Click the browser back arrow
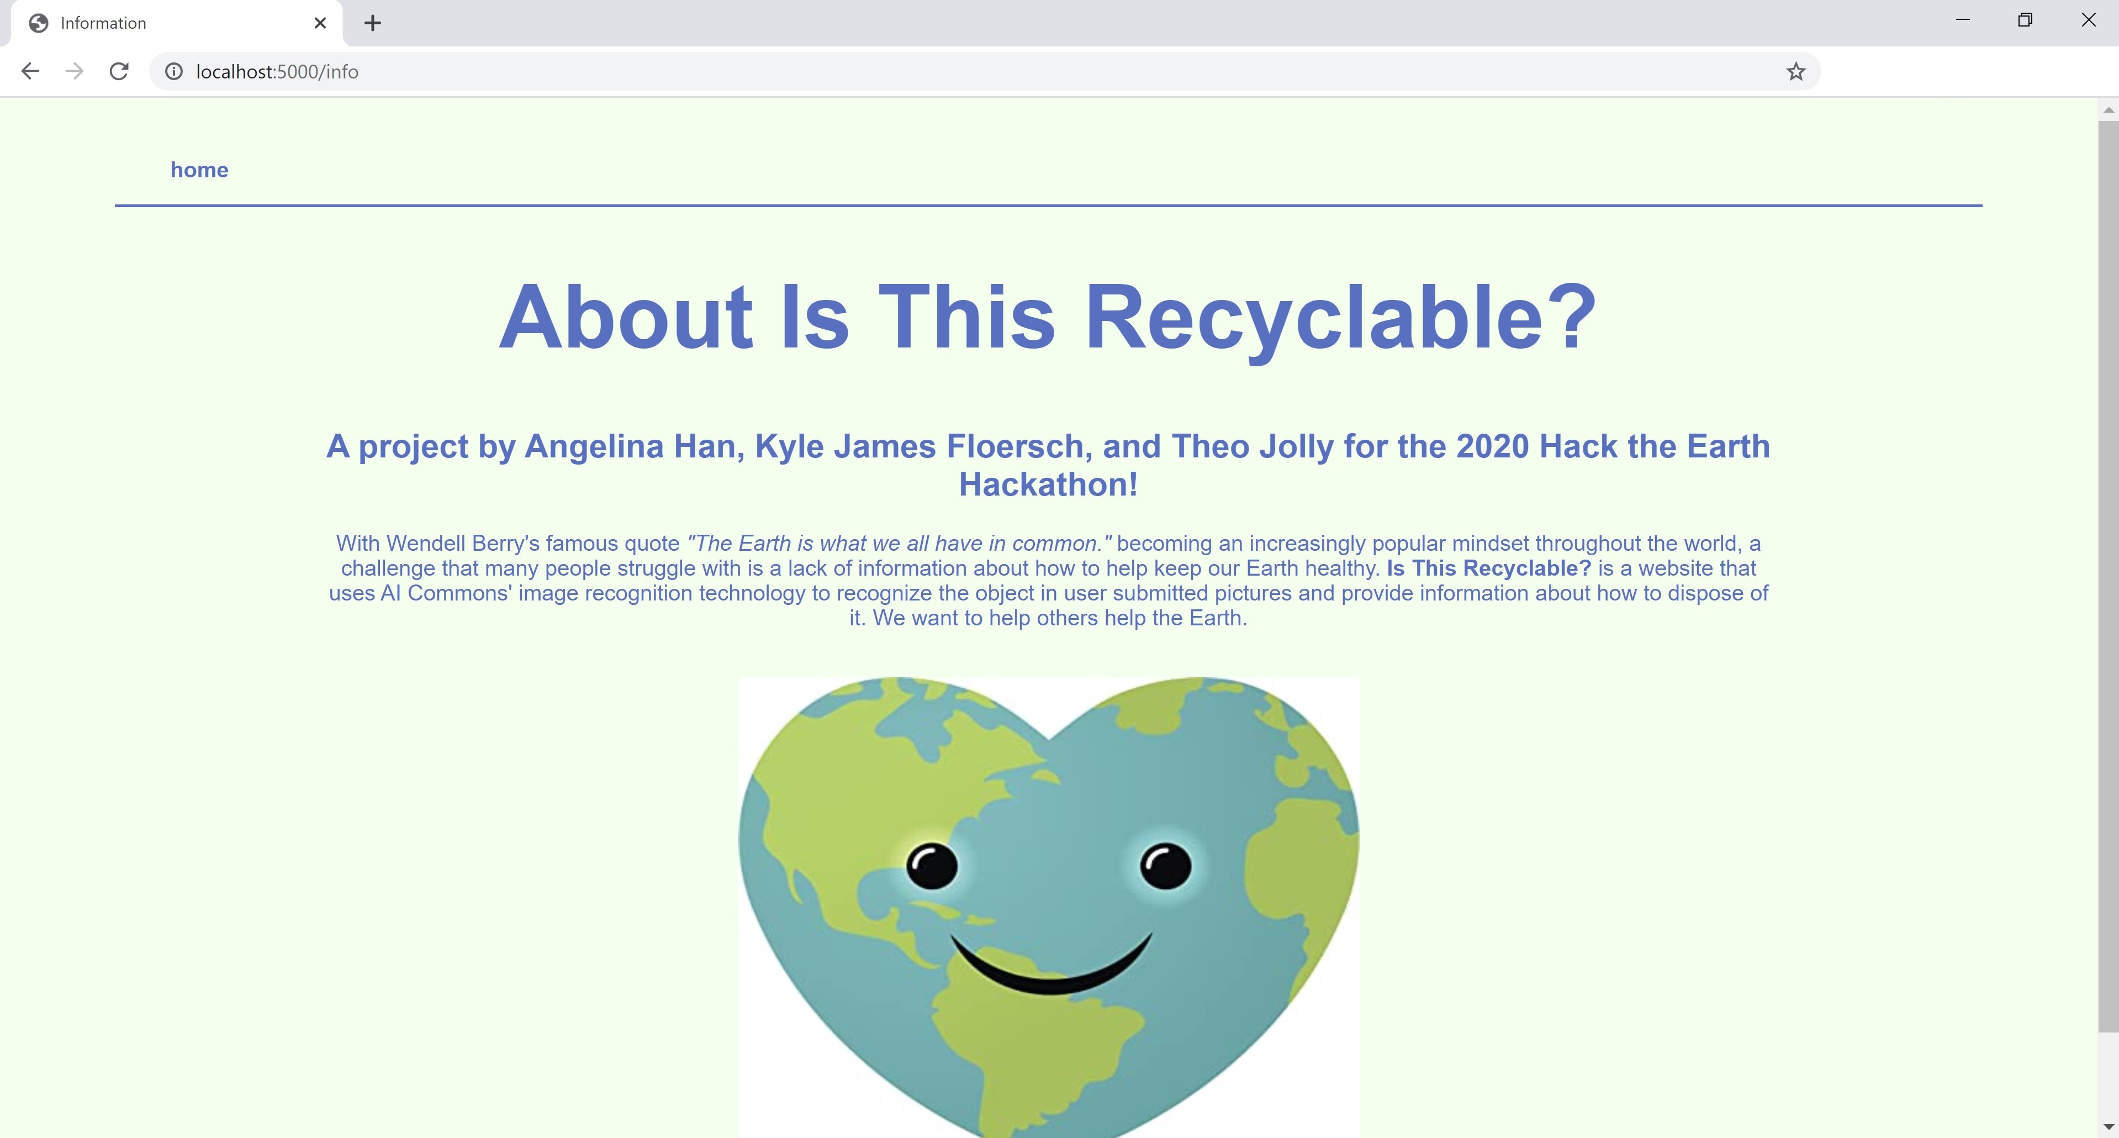This screenshot has width=2119, height=1138. pyautogui.click(x=30, y=72)
